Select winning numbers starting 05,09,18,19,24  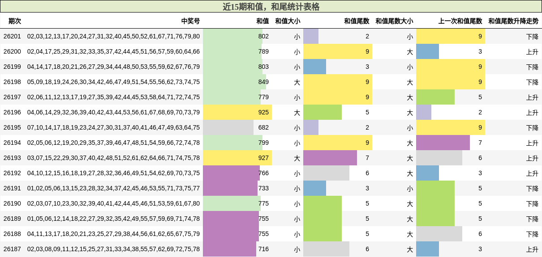point(113,82)
